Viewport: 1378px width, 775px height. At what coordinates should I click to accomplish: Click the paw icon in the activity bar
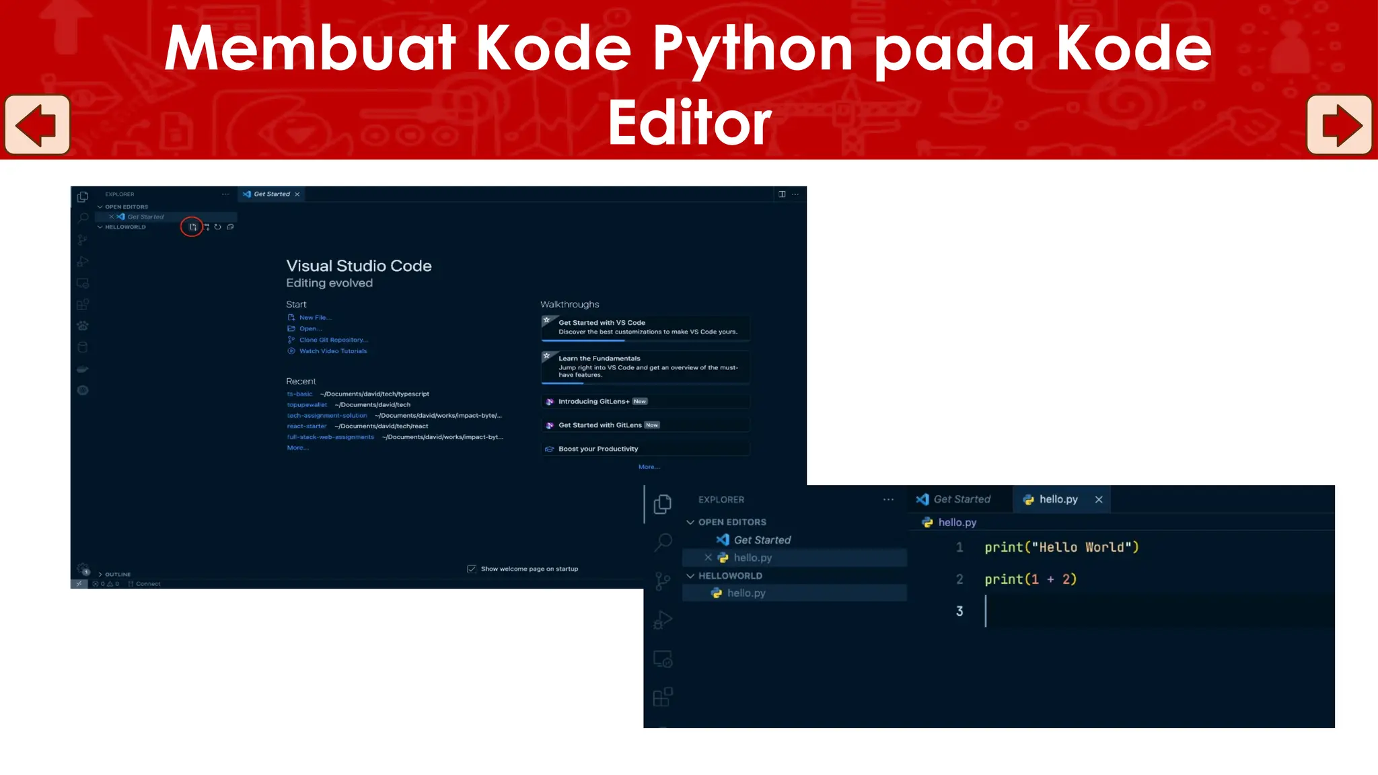click(x=83, y=326)
